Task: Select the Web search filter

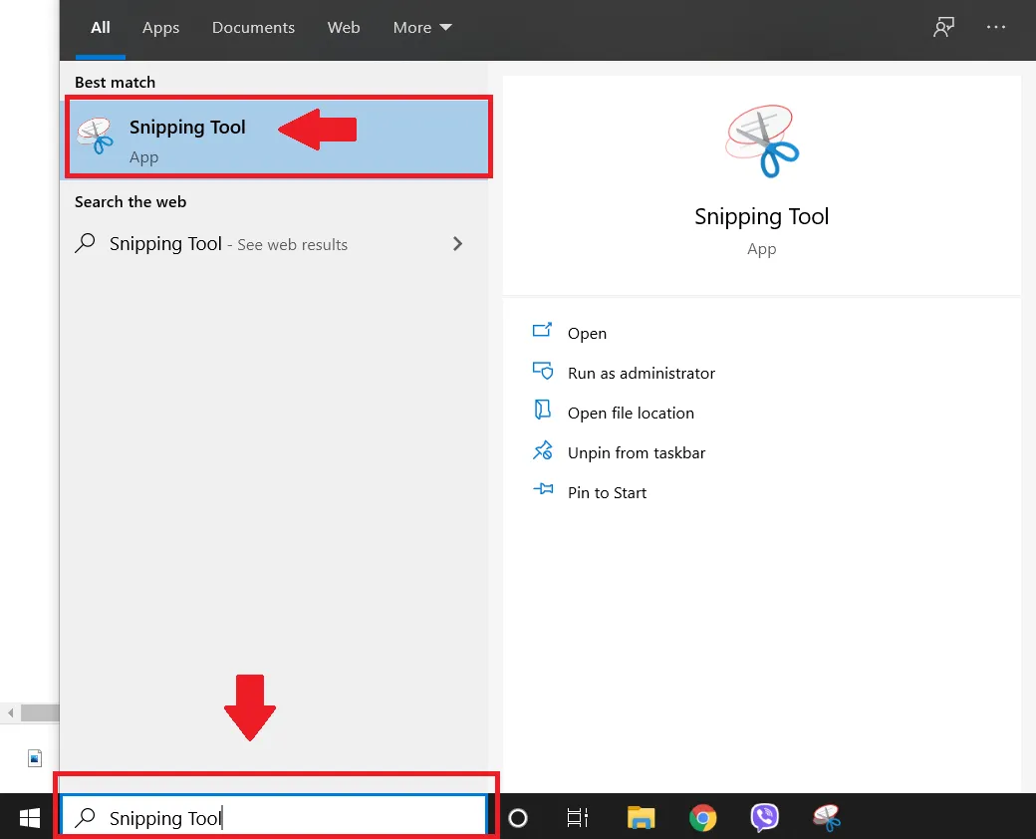Action: [x=344, y=27]
